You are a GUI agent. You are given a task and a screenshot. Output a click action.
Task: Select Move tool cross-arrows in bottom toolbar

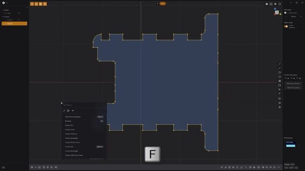tap(32, 167)
